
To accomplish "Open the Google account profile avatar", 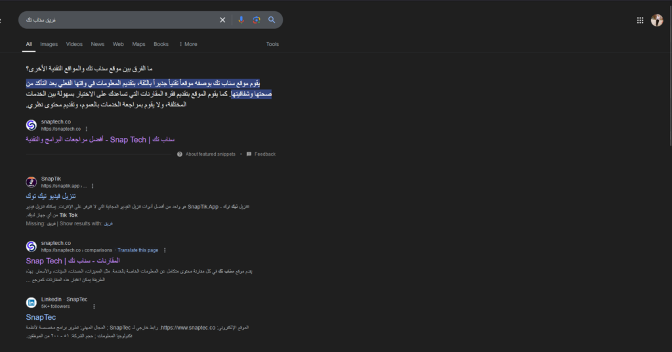I will (x=656, y=20).
